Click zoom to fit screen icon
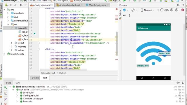 (x=176, y=10)
